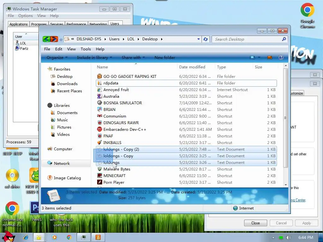
Task: Select the Malware Bytes shield icon
Action: (x=99, y=169)
